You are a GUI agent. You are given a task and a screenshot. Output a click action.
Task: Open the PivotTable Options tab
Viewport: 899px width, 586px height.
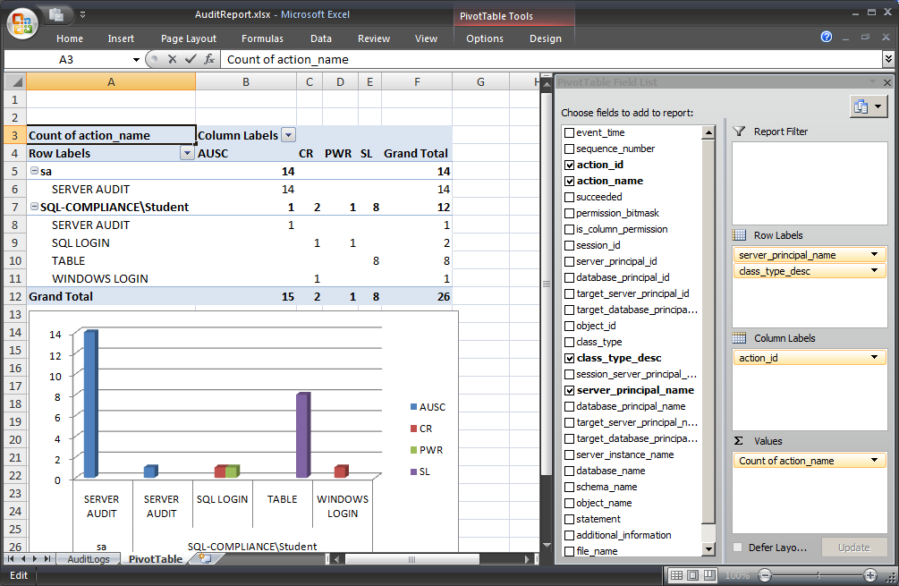tap(485, 38)
